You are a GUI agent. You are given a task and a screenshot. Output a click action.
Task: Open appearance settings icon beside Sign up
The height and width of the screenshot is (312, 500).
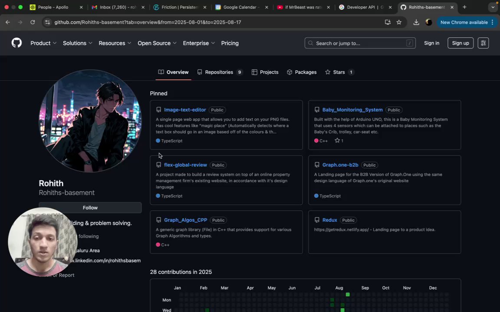coord(483,43)
